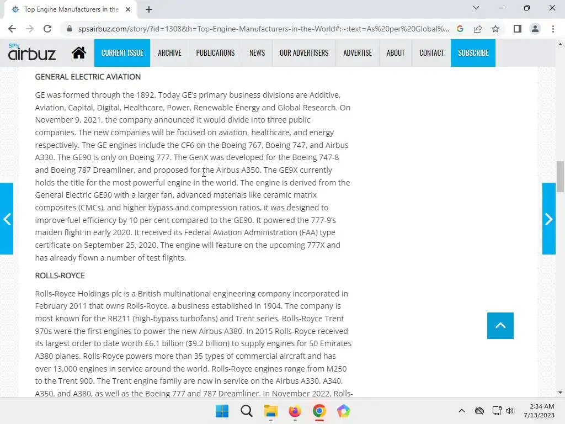Click the Google icon in address bar
565x424 pixels.
point(460,29)
